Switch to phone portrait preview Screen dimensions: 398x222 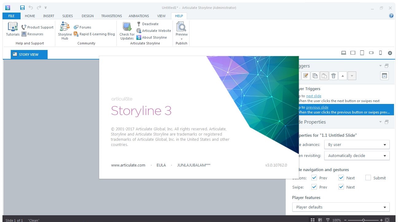pyautogui.click(x=380, y=53)
